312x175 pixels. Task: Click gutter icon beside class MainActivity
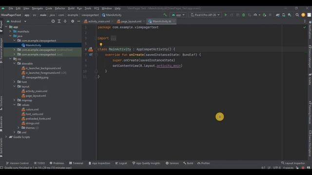point(91,49)
